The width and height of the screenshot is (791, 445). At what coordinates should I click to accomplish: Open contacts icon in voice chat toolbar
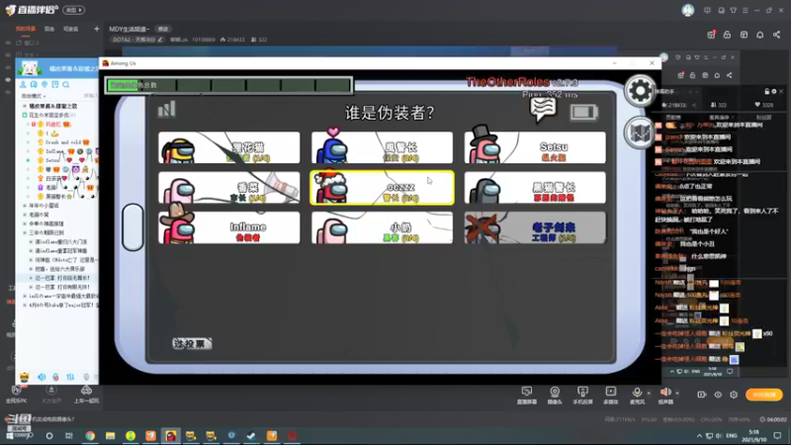(23, 84)
